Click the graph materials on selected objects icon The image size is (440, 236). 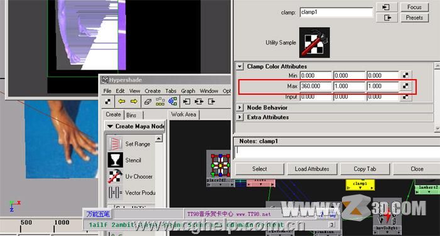pos(173,102)
